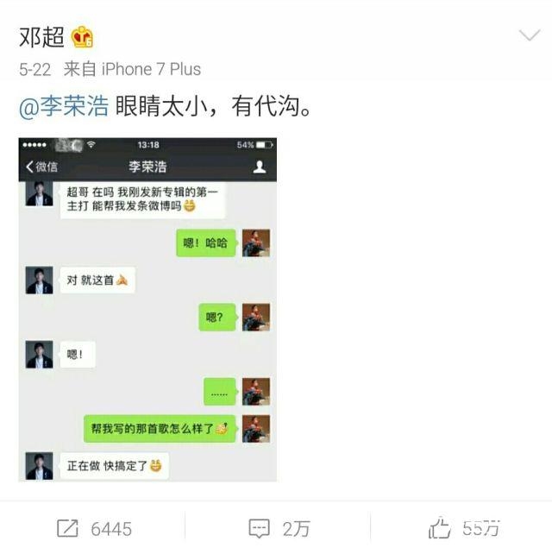Like the post with thumbs-up icon
The height and width of the screenshot is (554, 552).
tap(439, 528)
